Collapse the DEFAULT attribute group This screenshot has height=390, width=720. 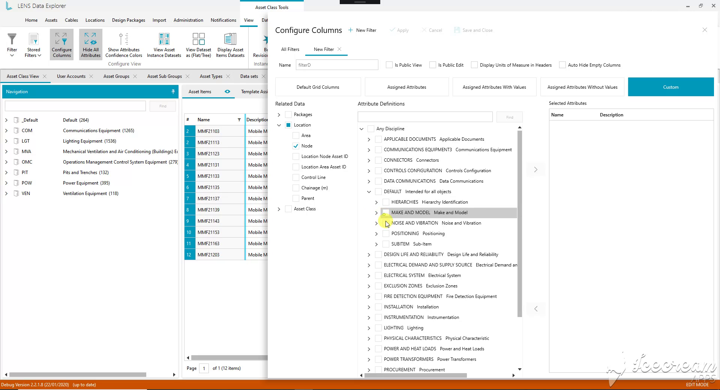coord(369,192)
